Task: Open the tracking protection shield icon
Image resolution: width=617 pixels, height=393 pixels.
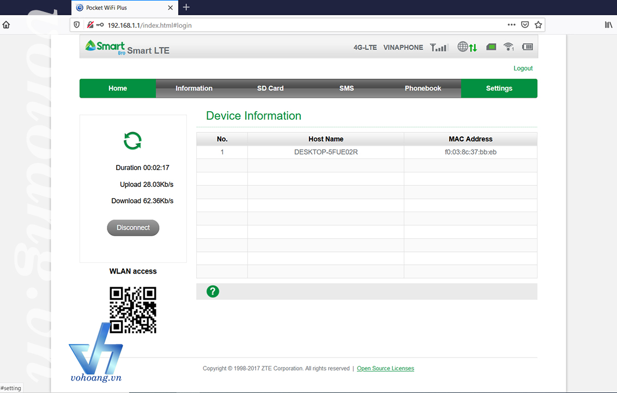Action: (77, 25)
